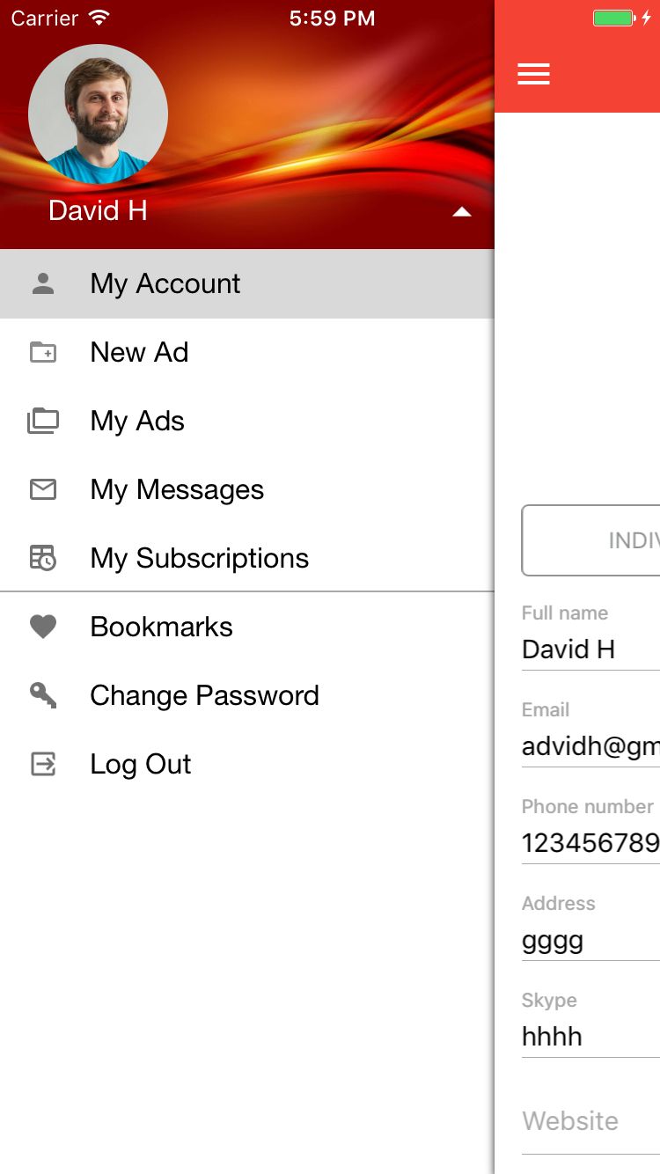Tap the hamburger menu icon

coord(533,74)
